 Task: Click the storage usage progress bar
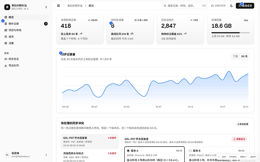[x=231, y=33]
